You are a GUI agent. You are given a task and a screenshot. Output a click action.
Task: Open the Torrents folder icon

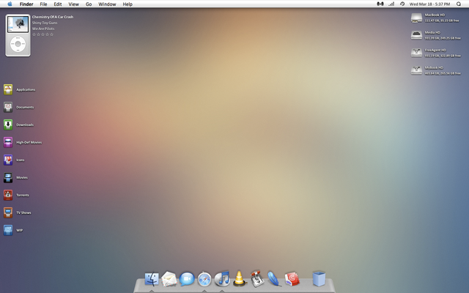(x=8, y=195)
